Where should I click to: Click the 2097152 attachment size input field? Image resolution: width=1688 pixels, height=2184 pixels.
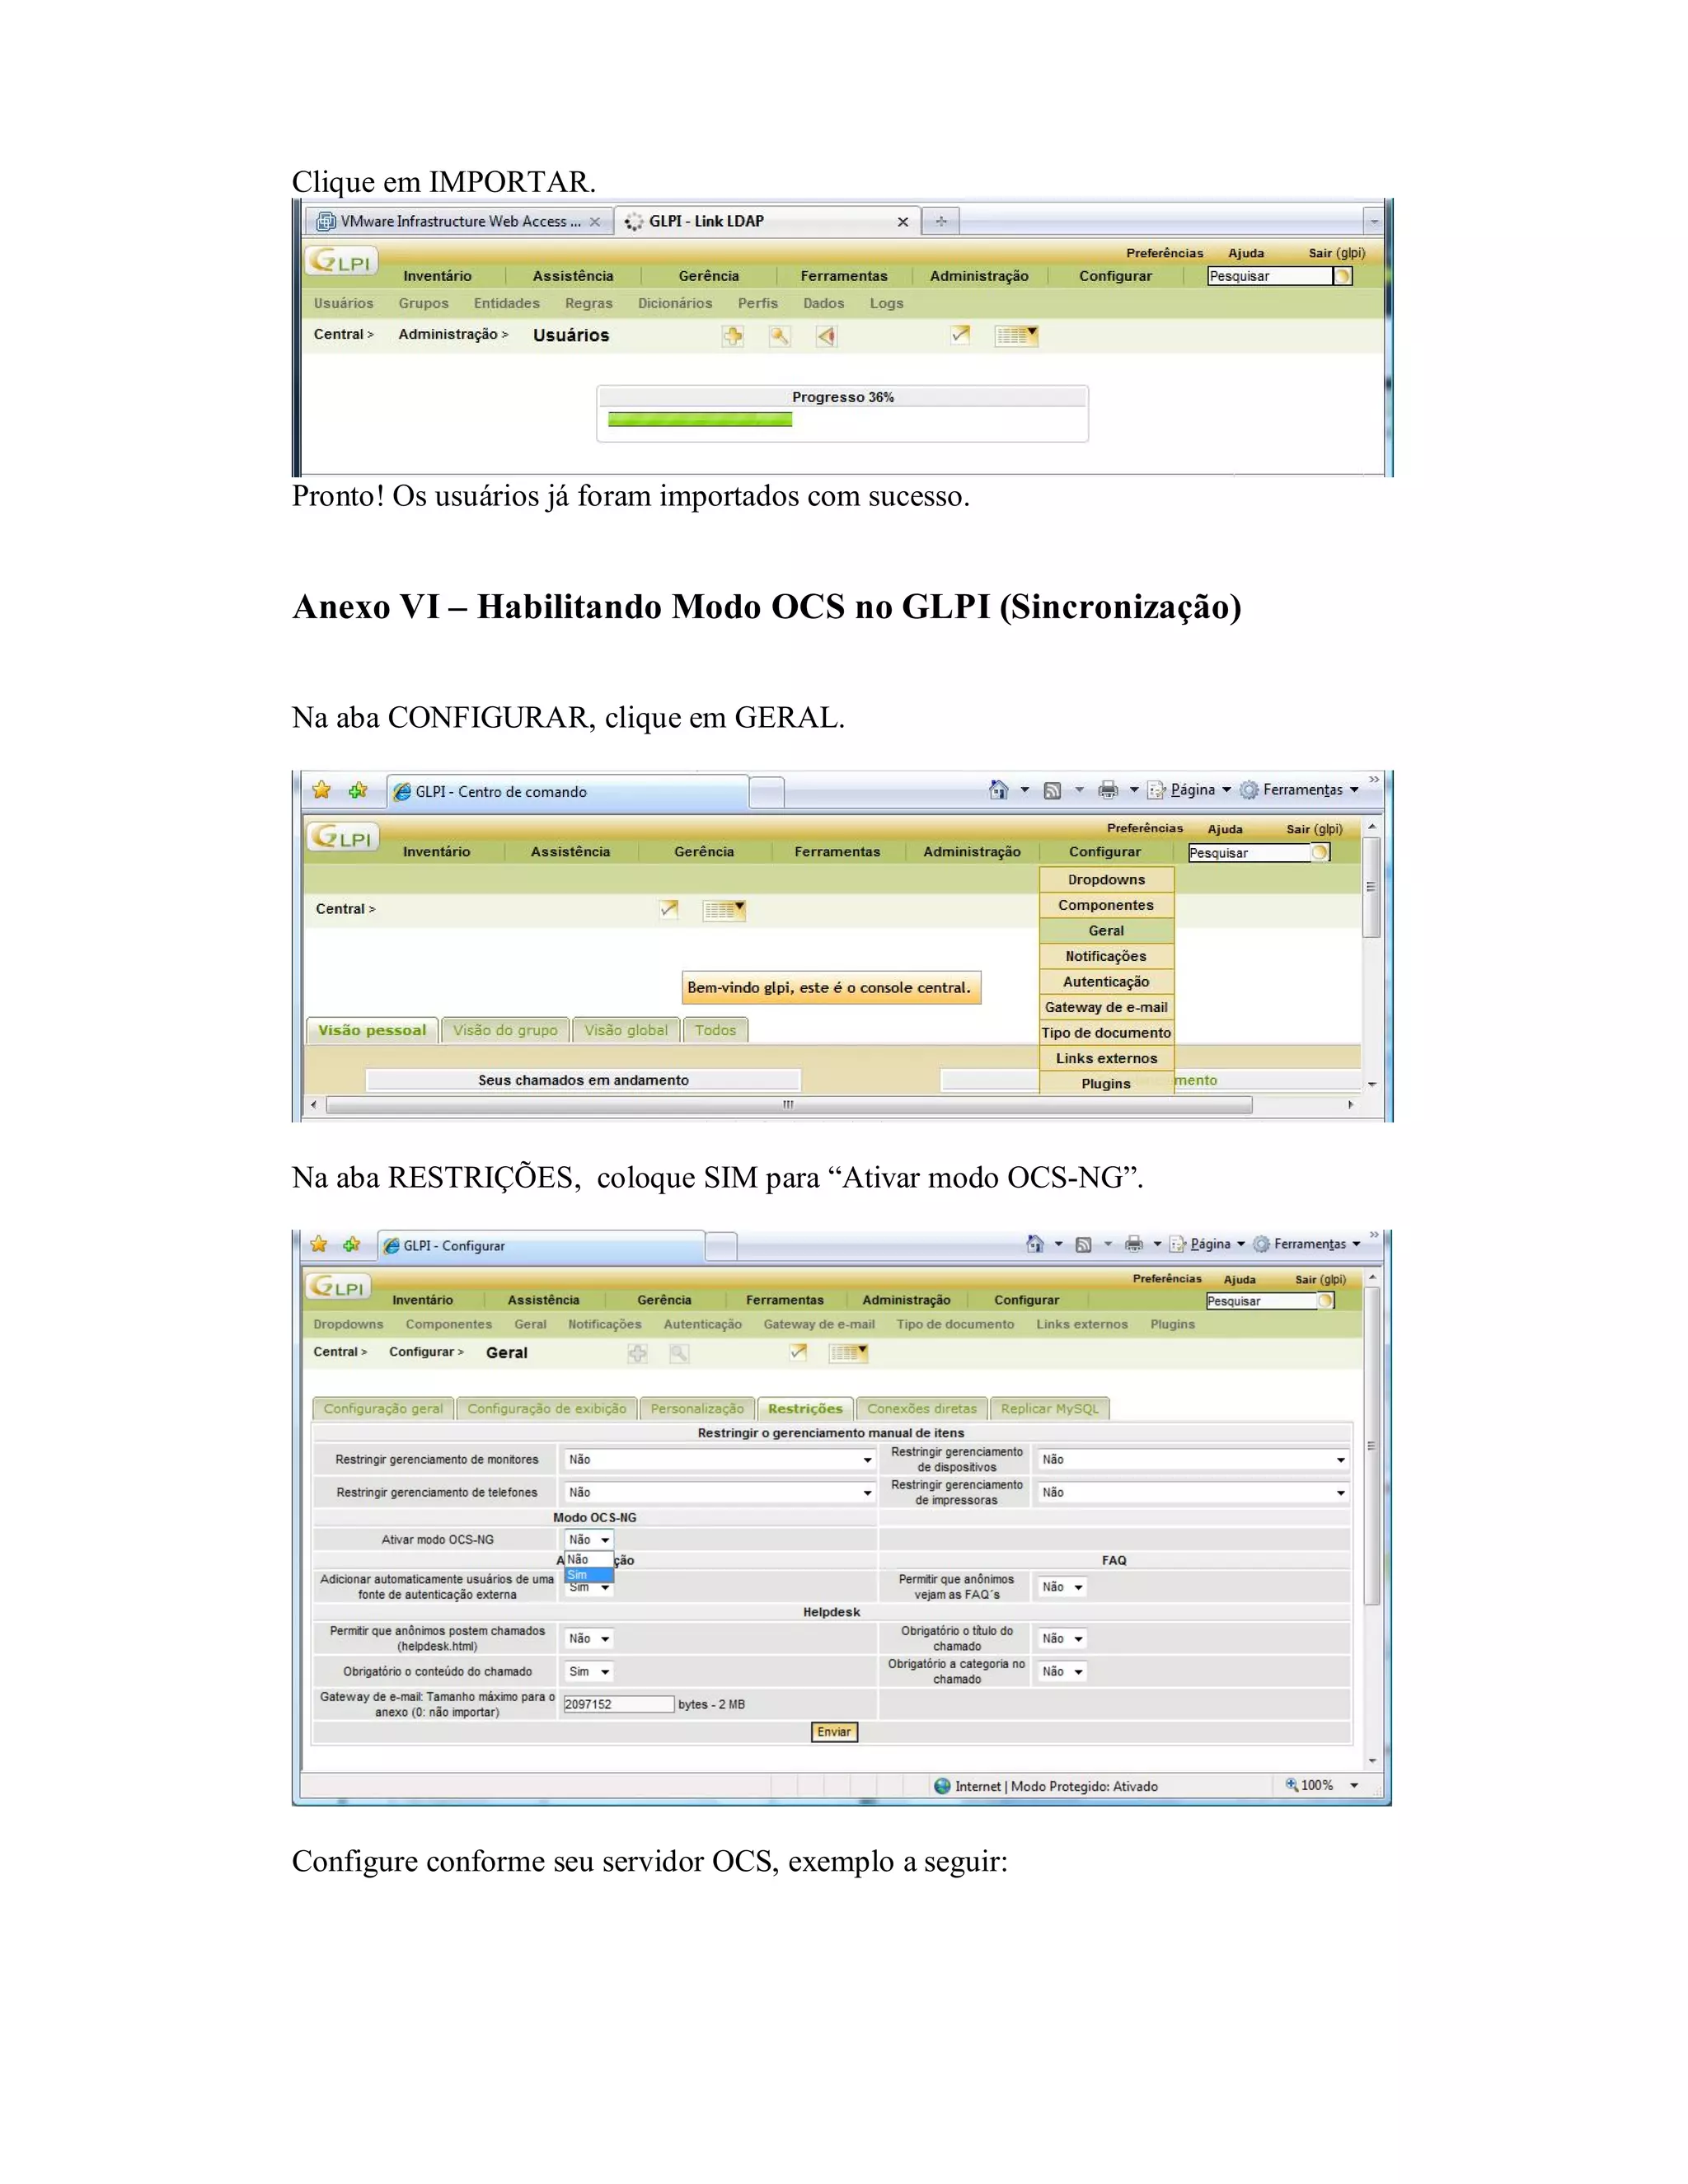[619, 1704]
